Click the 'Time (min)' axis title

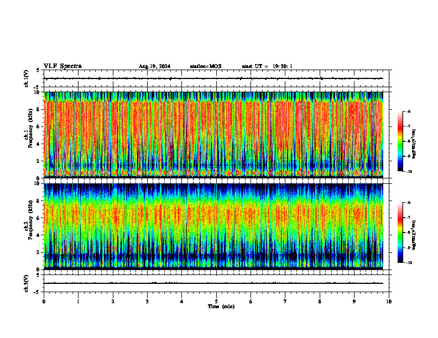(221, 307)
